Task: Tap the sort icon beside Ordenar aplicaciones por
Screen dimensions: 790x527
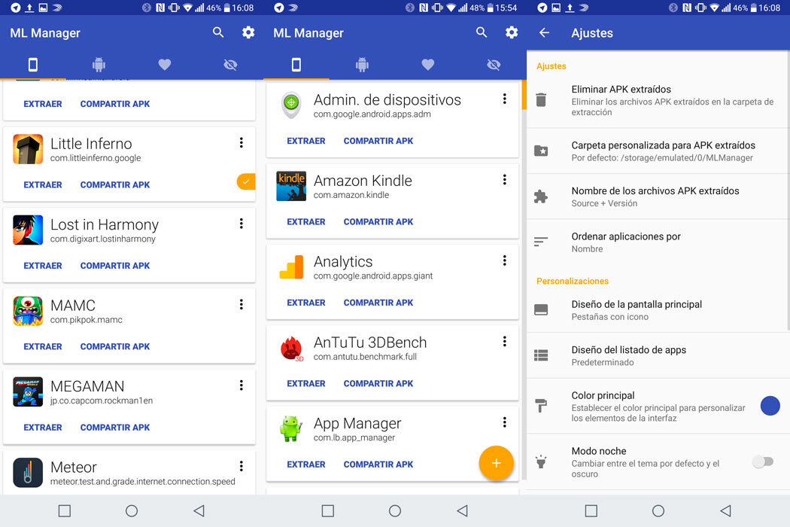Action: pos(541,242)
